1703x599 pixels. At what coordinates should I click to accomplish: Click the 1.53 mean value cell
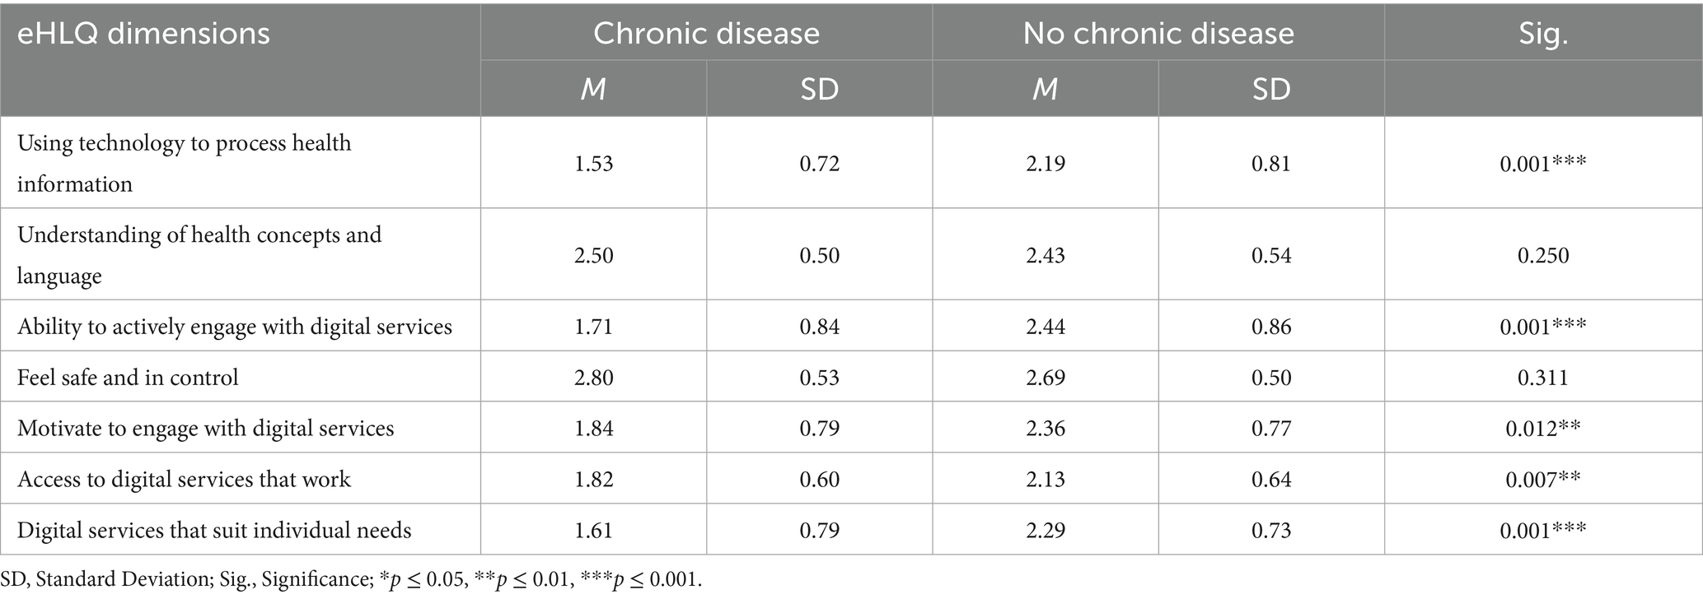[593, 163]
